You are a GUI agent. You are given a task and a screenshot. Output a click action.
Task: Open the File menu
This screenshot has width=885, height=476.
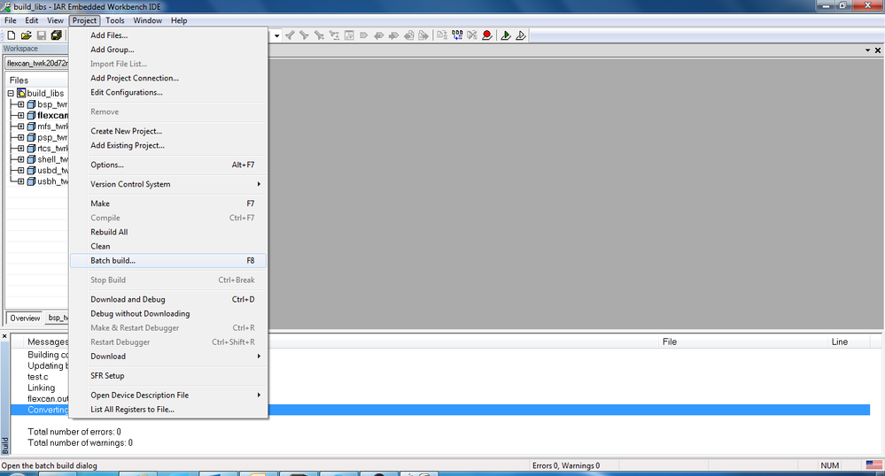tap(10, 20)
